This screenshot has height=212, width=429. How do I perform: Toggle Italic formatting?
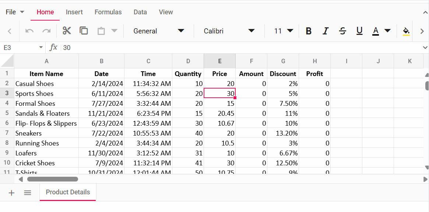click(325, 31)
